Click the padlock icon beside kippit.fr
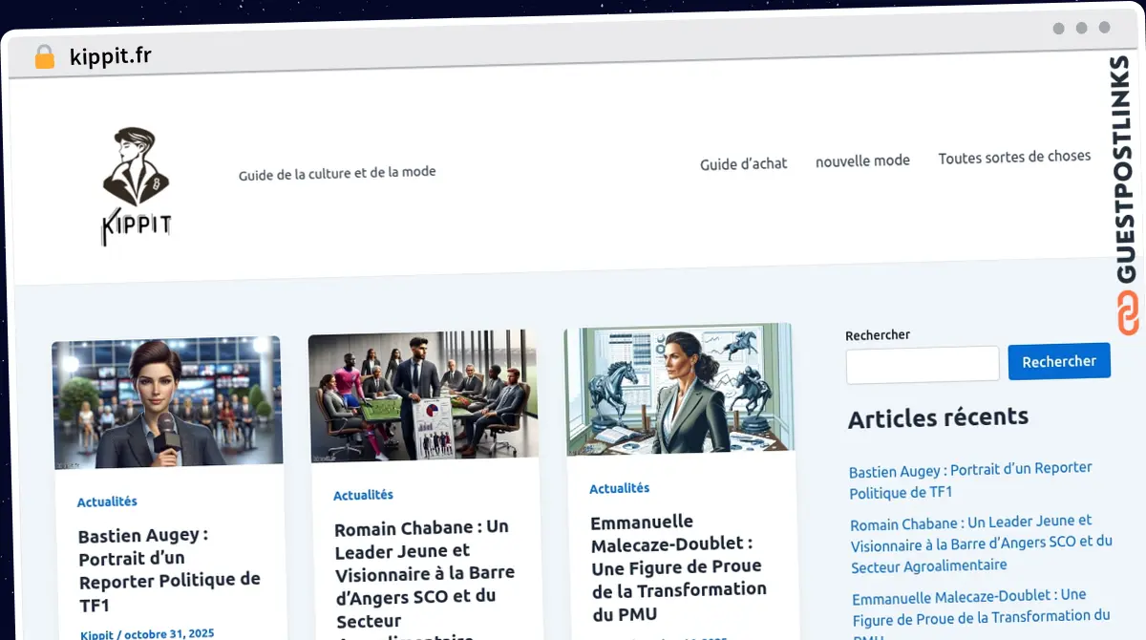The width and height of the screenshot is (1146, 640). pyautogui.click(x=45, y=57)
